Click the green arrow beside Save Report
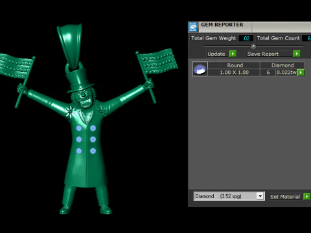The image size is (311, 233). (297, 54)
